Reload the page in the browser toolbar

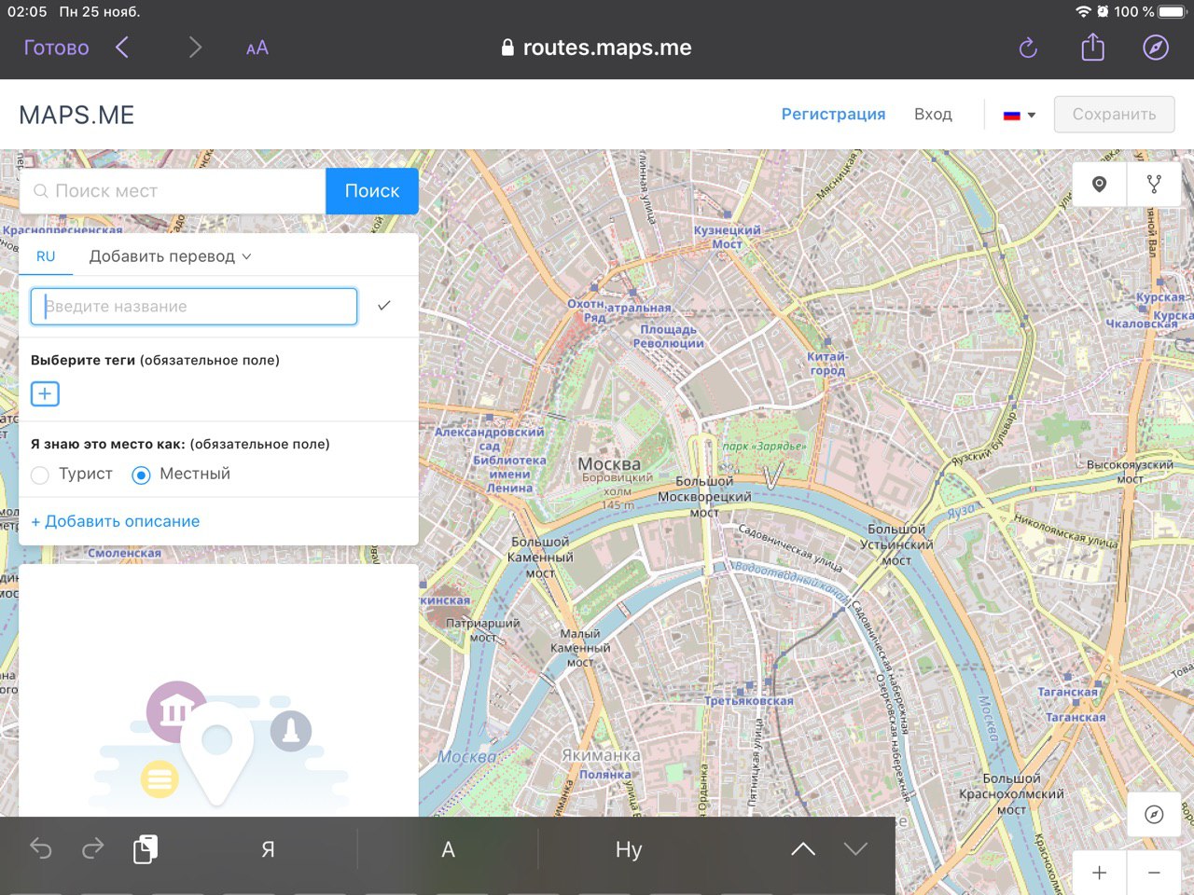pyautogui.click(x=1028, y=48)
